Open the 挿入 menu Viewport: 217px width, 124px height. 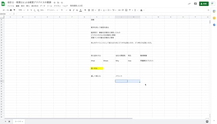[28, 6]
